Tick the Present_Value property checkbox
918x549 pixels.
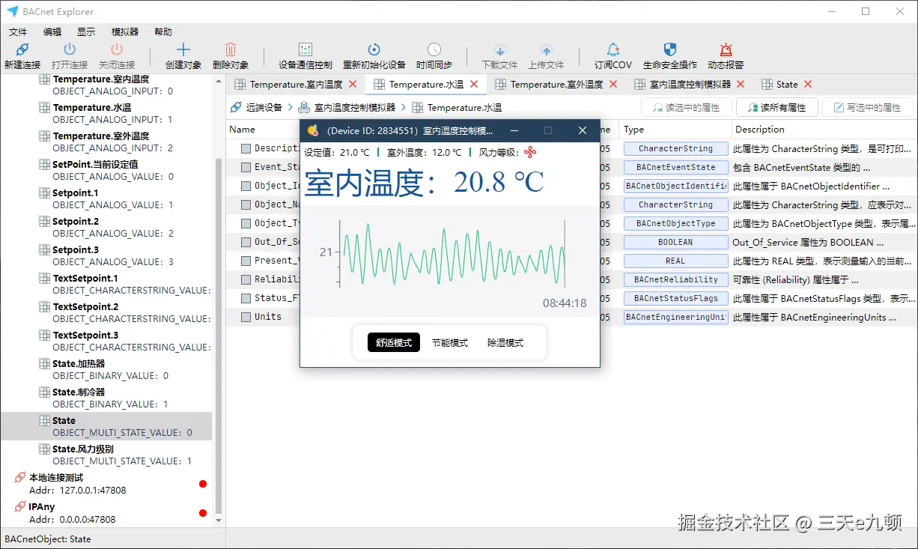click(x=246, y=261)
